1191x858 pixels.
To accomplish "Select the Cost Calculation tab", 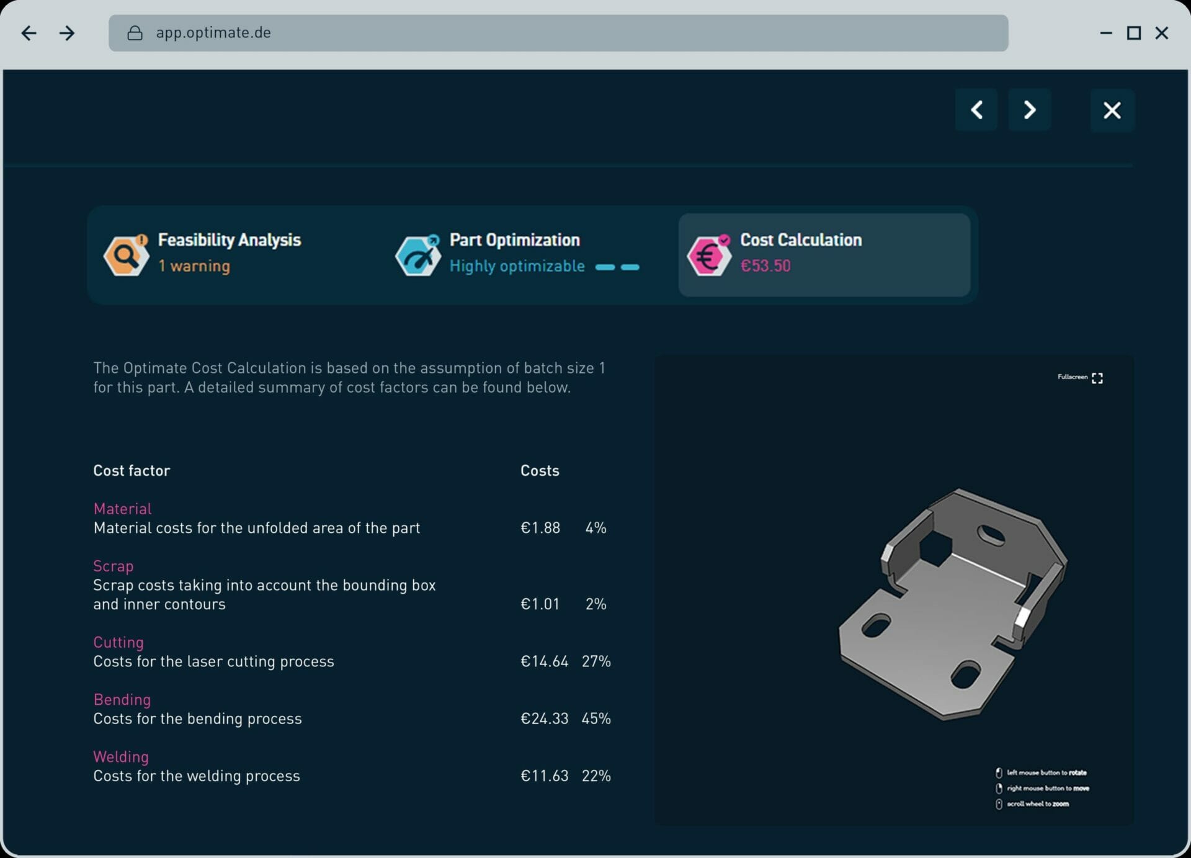I will pyautogui.click(x=800, y=240).
